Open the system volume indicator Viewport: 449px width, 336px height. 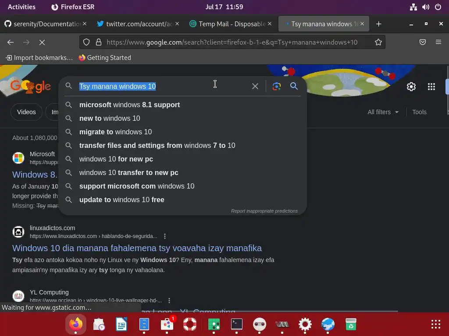click(x=425, y=7)
